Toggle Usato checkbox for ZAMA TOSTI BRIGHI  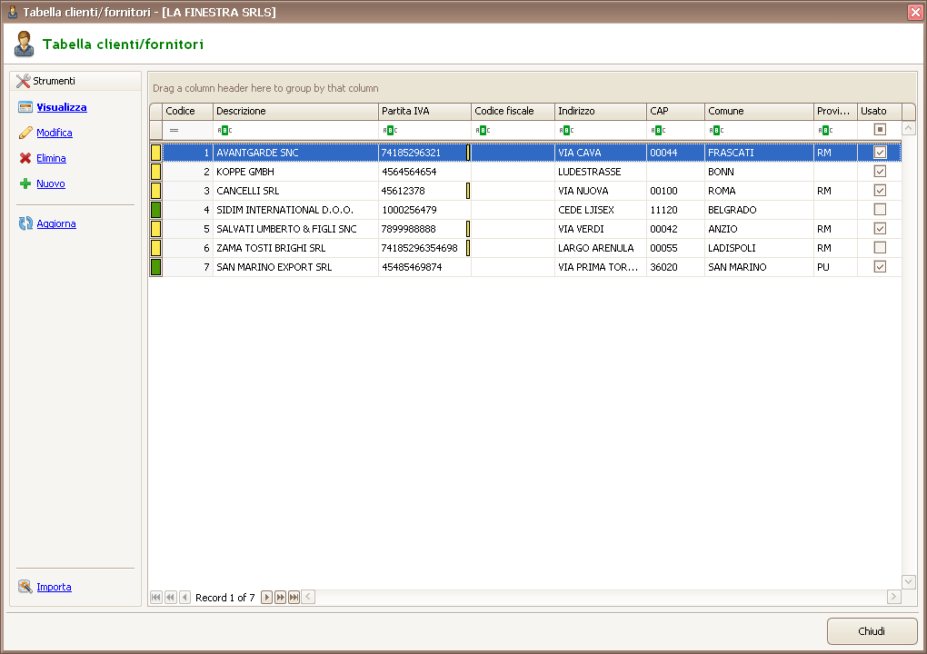coord(880,248)
